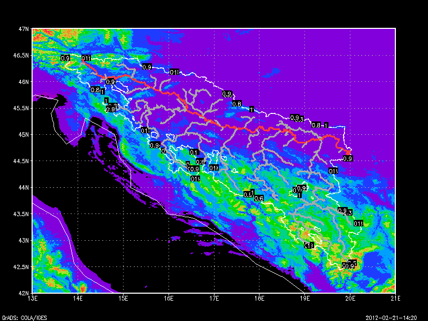
Task: Click the 19E longitude label
Action: [304, 299]
